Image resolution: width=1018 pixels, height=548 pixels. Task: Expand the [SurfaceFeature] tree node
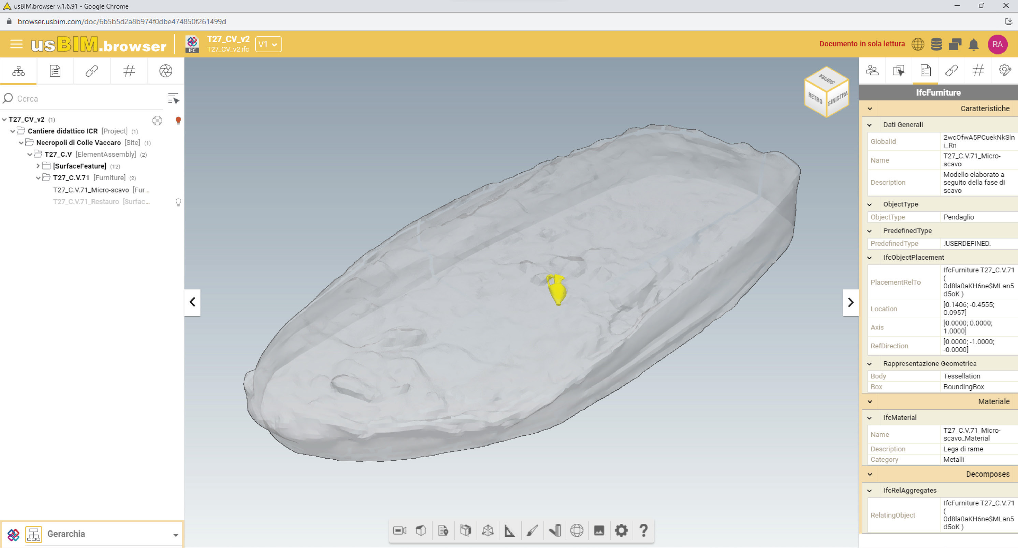coord(38,166)
